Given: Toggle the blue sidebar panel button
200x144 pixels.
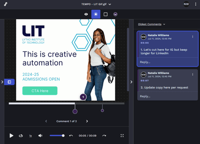Looking at the screenshot, I should 9,82.
